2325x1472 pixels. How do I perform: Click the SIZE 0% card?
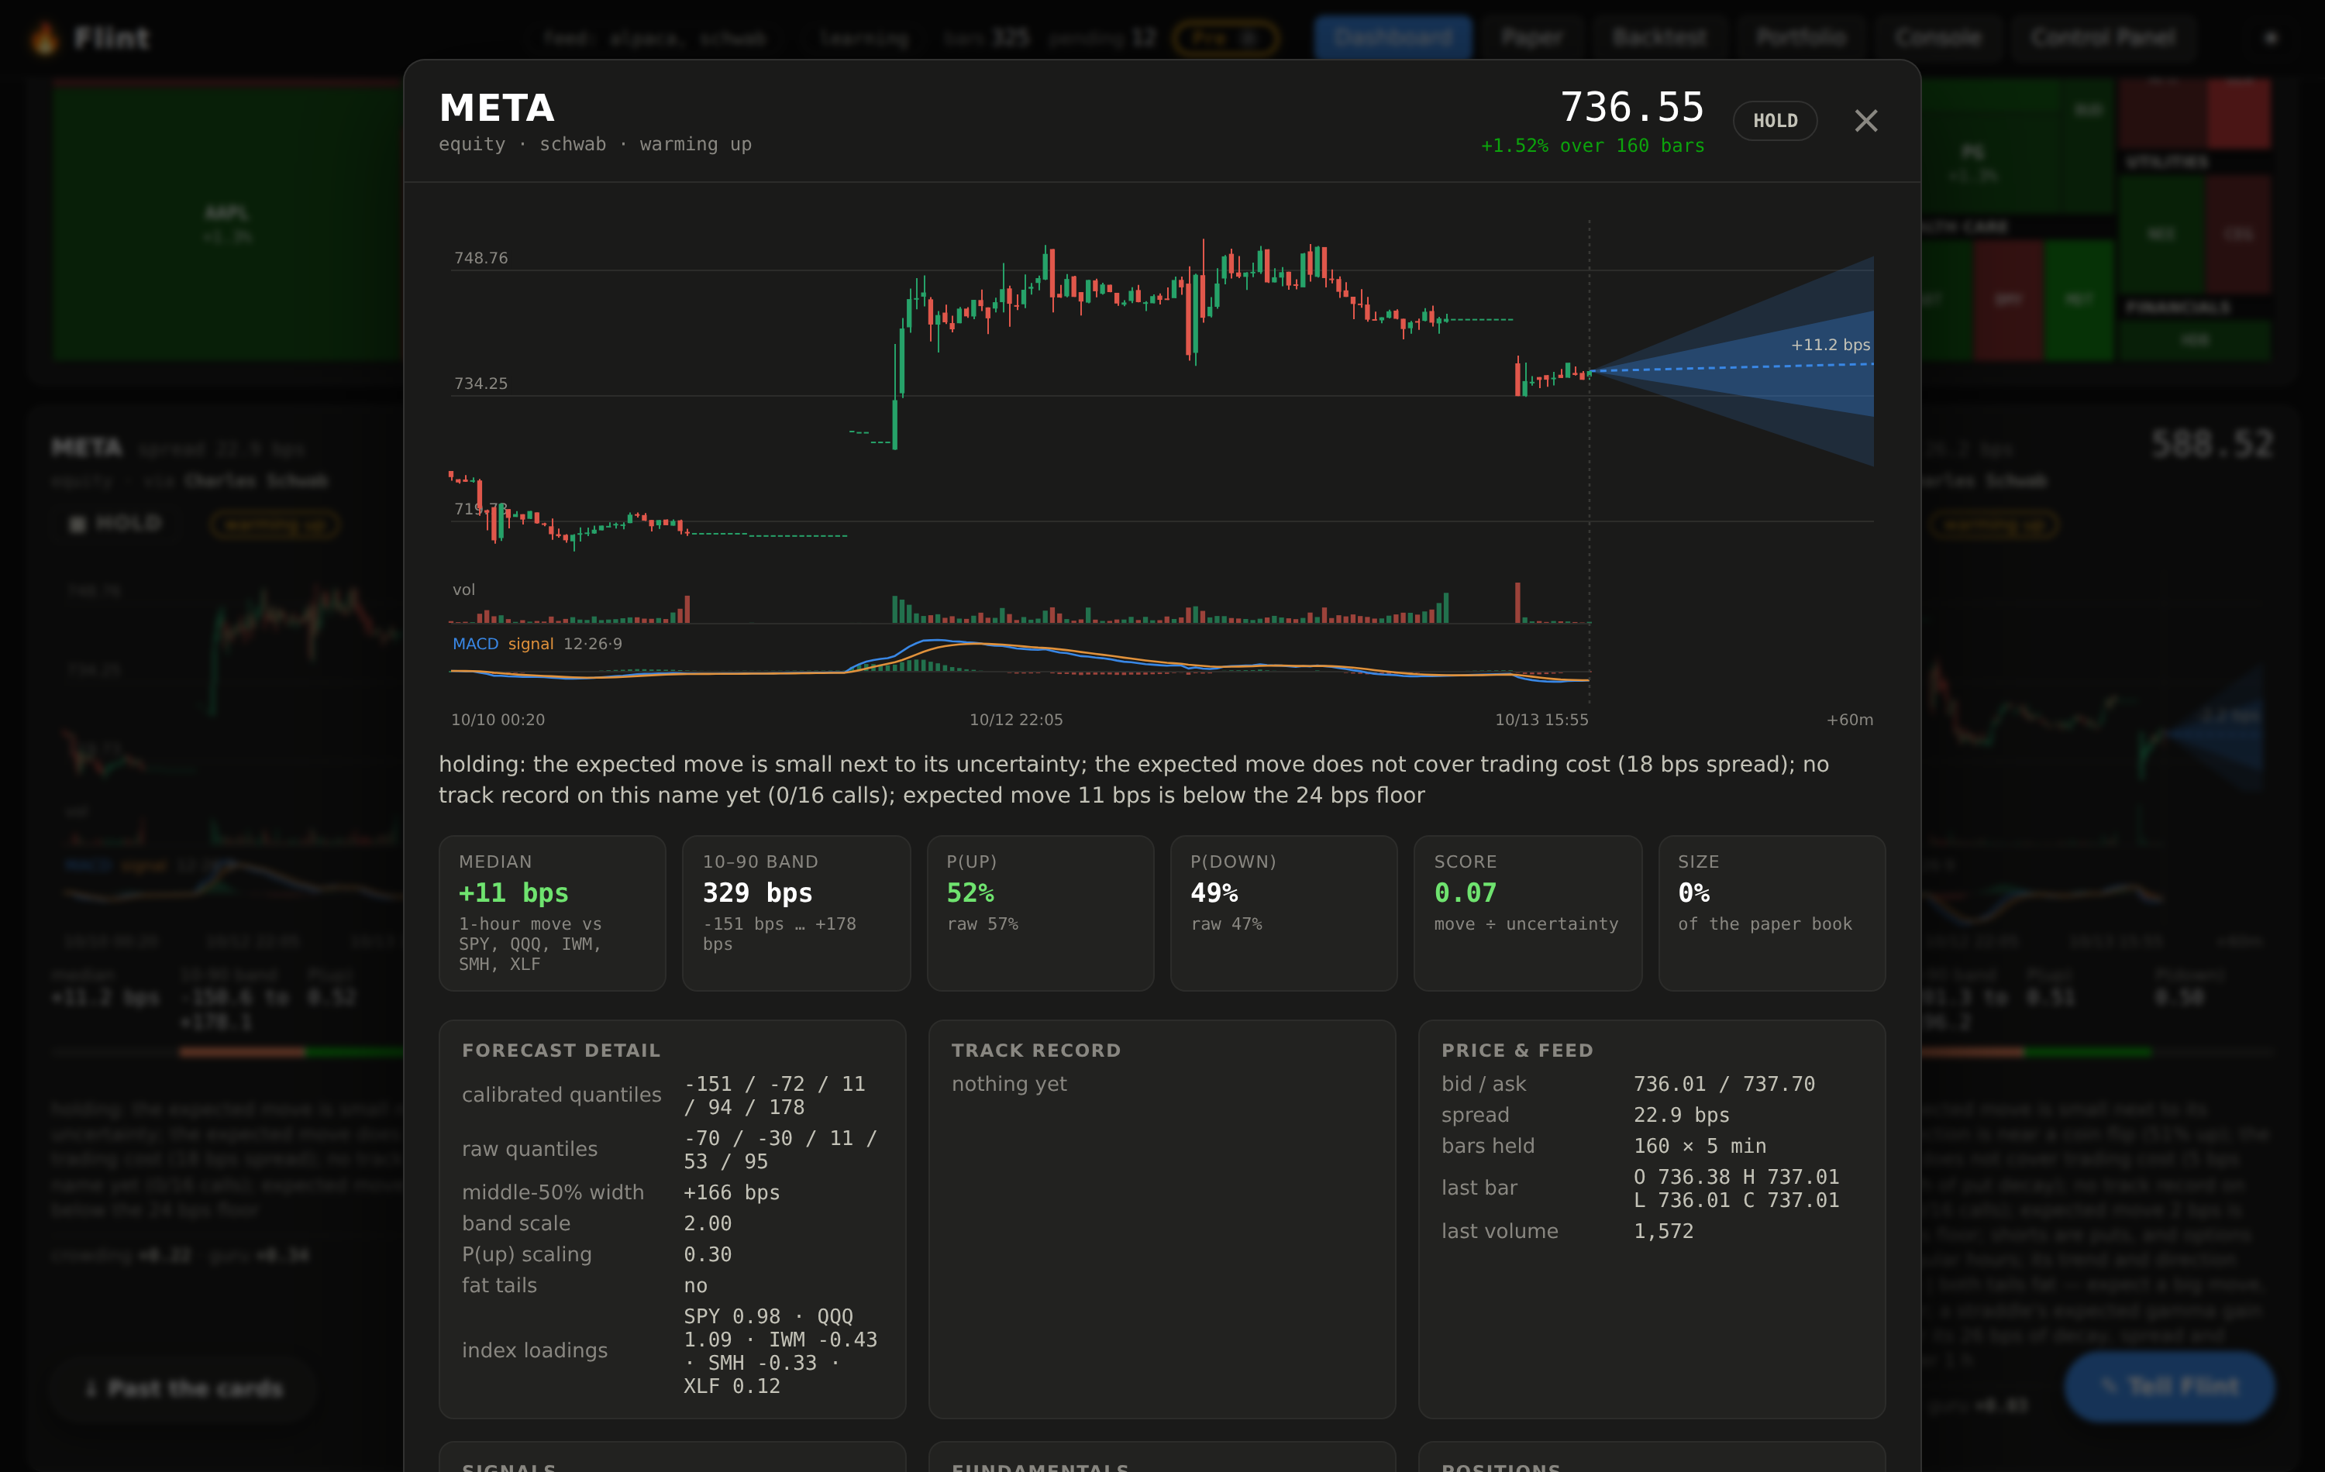[1772, 913]
